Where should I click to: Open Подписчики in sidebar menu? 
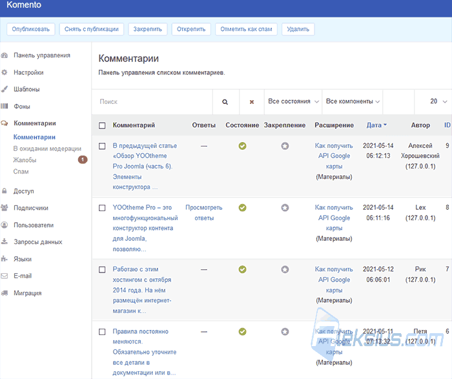(31, 208)
